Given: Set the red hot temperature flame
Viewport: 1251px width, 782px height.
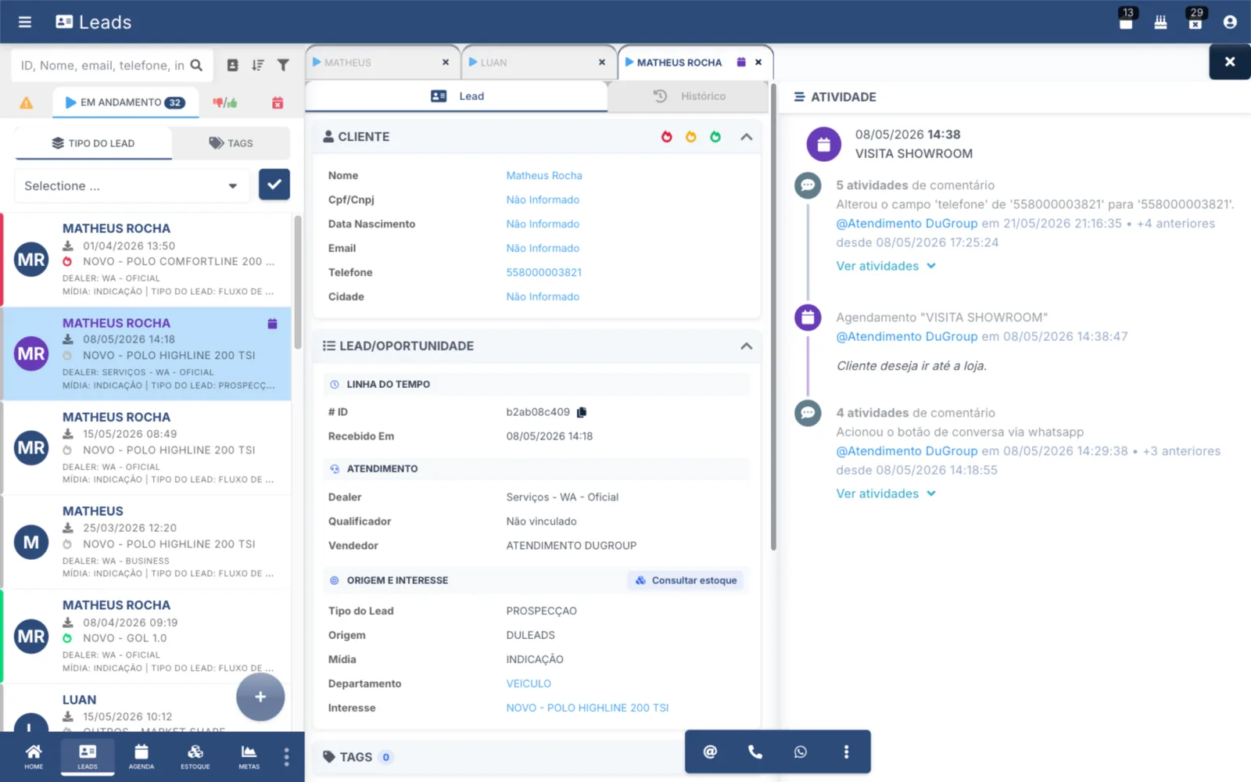Looking at the screenshot, I should pos(667,137).
